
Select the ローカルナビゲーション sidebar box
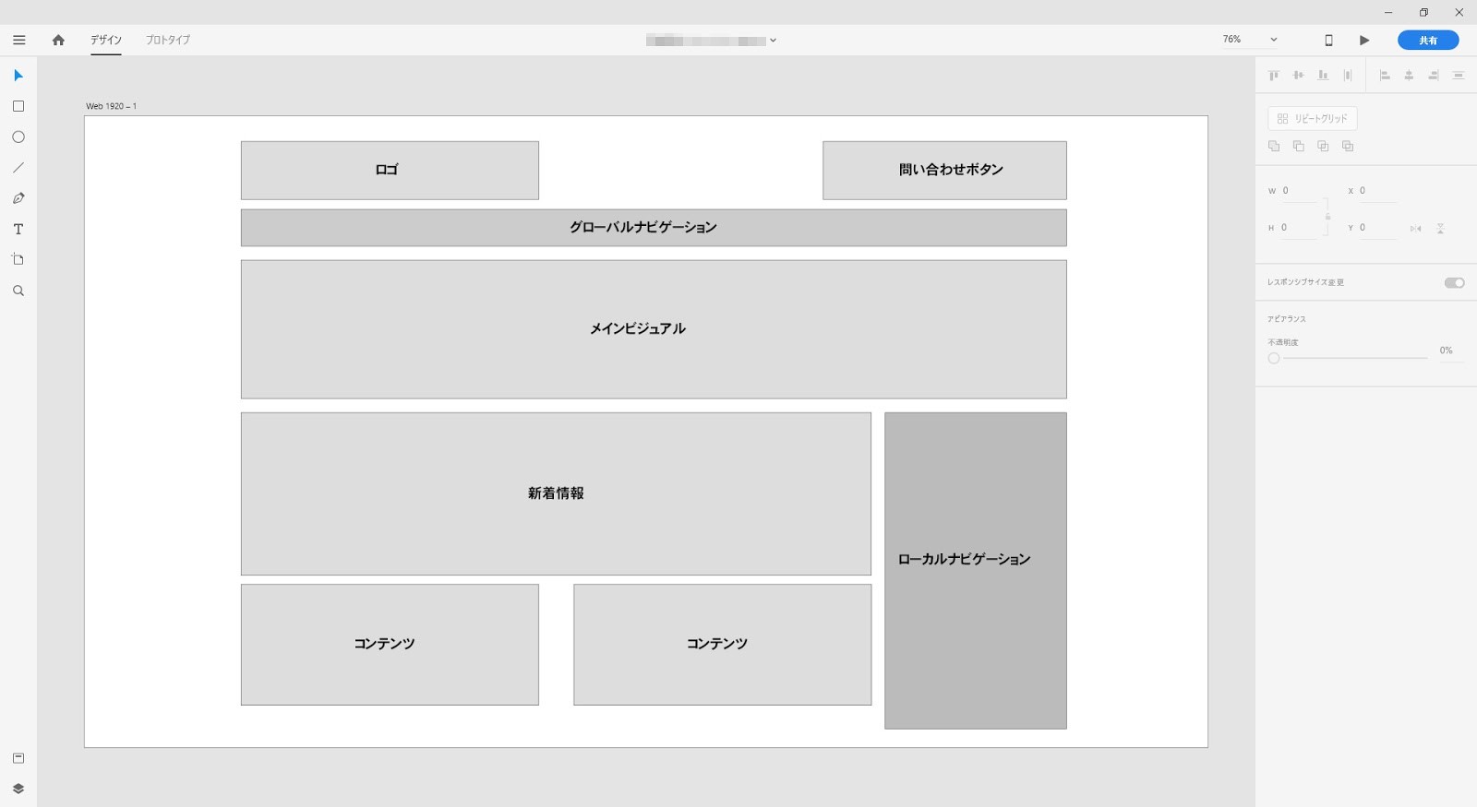(x=976, y=571)
